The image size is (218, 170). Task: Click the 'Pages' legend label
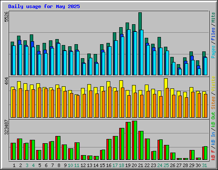pos(213,52)
